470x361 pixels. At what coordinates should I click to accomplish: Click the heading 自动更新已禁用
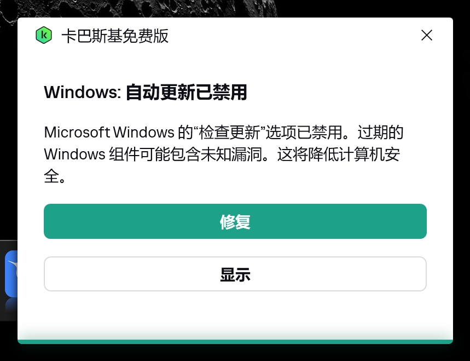(186, 92)
